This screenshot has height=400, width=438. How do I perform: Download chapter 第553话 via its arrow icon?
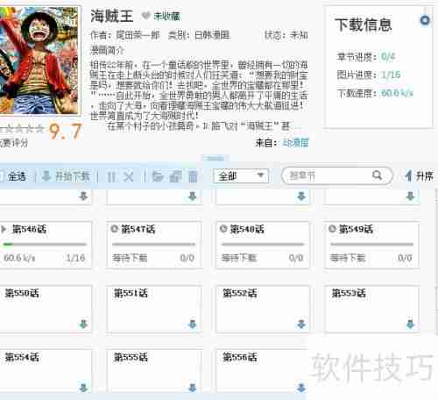click(x=410, y=324)
